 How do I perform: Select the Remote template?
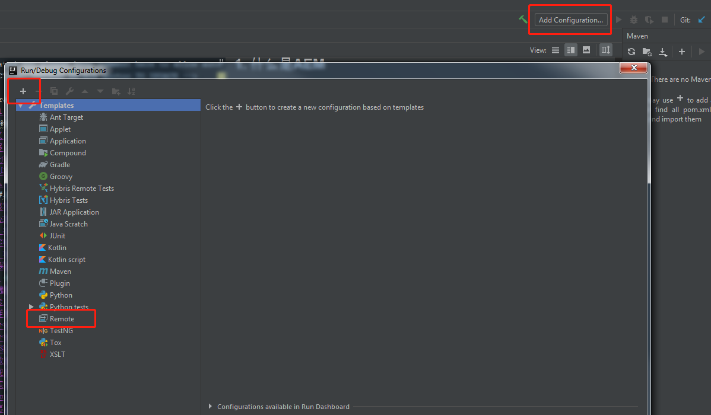tap(62, 318)
